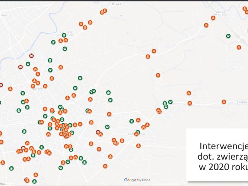Image resolution: width=248 pixels, height=186 pixels.
Task: Click the dark red marker above the scale bar
Action: coord(26,179)
